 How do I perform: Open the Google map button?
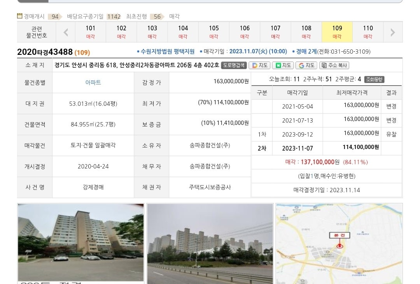(306, 65)
